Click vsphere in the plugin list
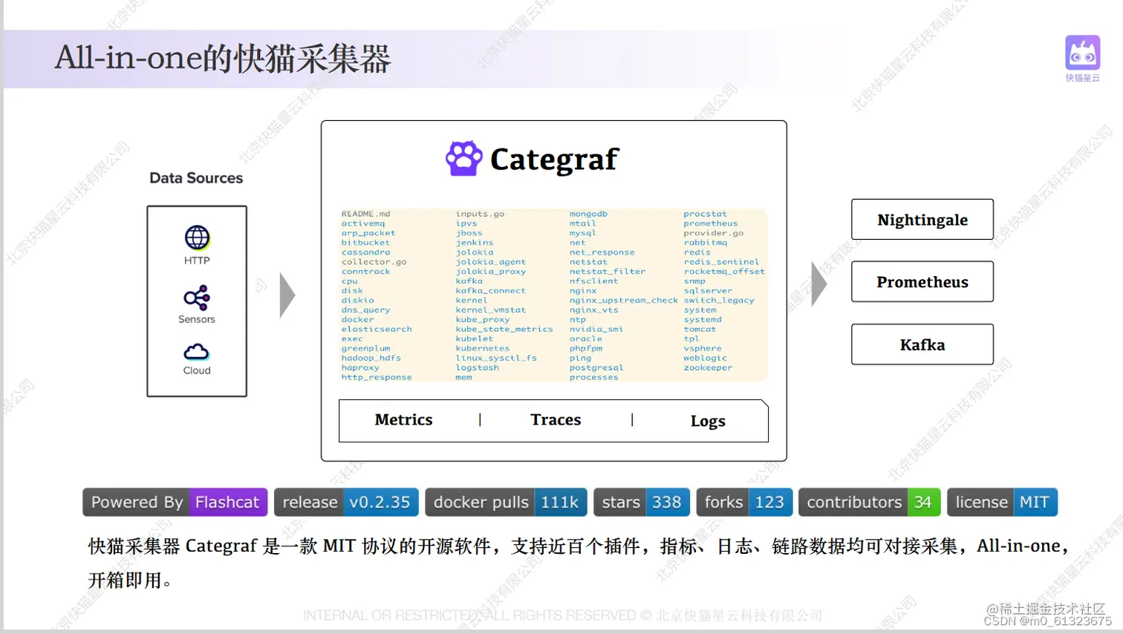 coord(703,348)
